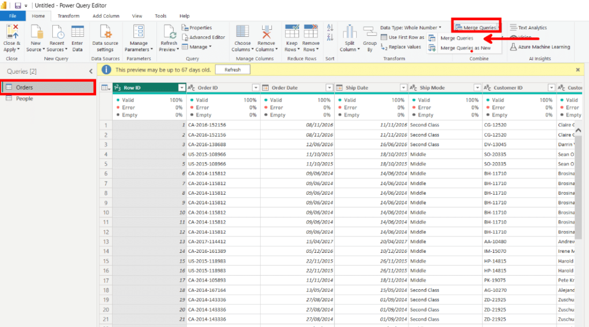Open the File tab
589x327 pixels.
[x=13, y=16]
